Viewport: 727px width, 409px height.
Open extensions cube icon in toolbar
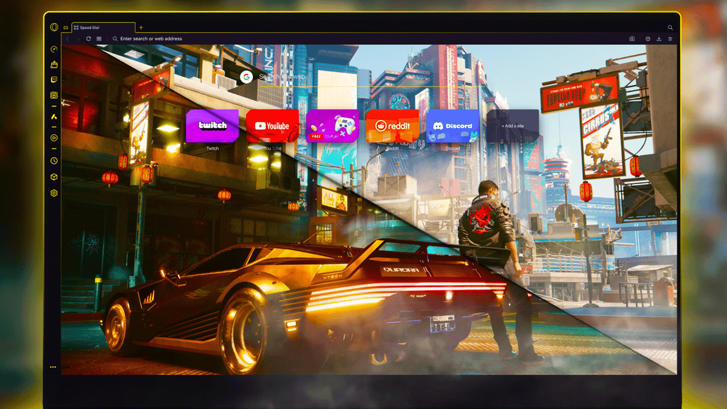click(x=647, y=39)
